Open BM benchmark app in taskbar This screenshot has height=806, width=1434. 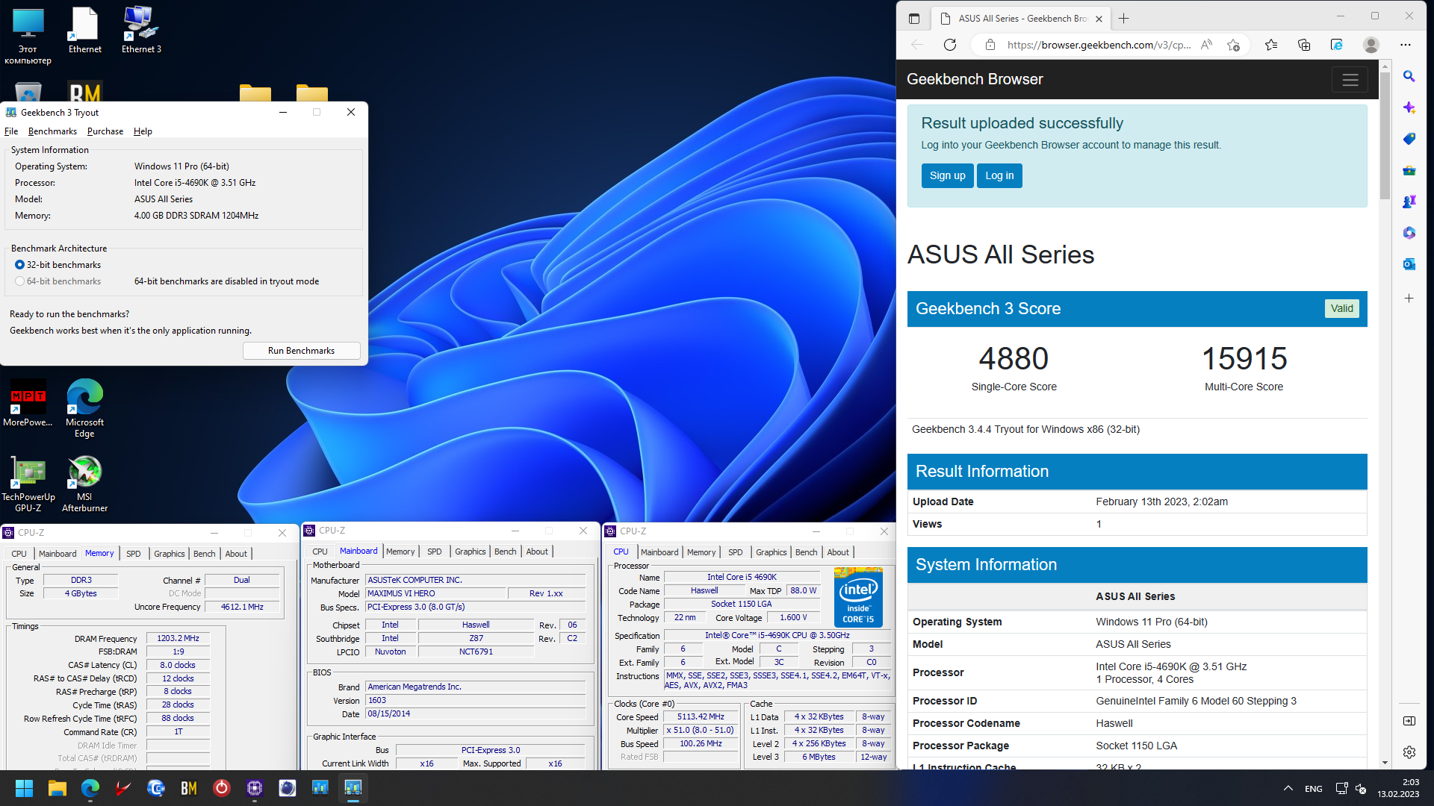(x=189, y=788)
